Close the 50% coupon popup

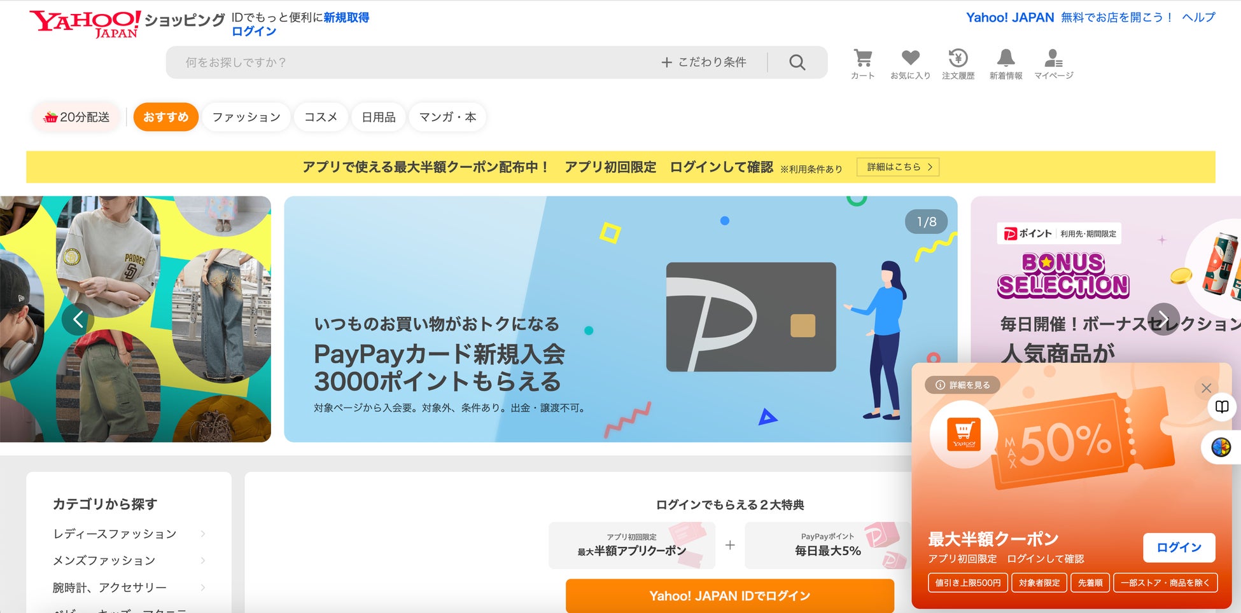1206,388
